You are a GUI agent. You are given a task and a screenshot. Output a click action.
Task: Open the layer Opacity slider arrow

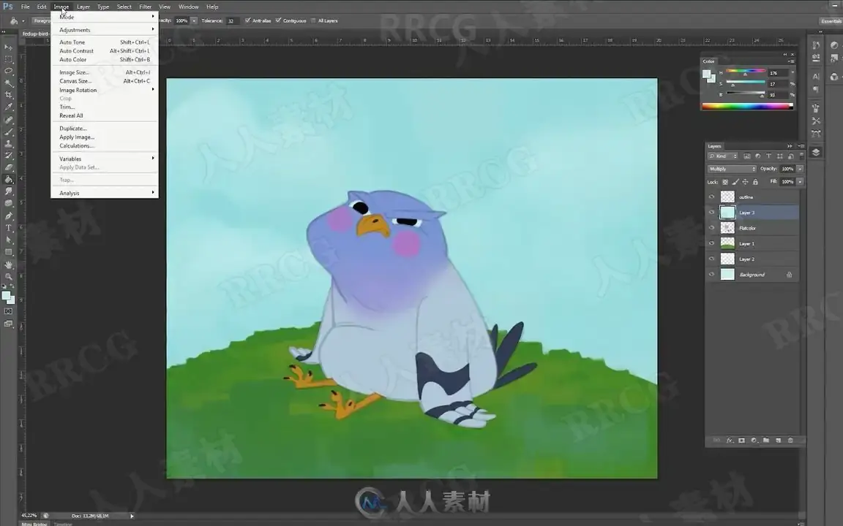click(x=800, y=169)
